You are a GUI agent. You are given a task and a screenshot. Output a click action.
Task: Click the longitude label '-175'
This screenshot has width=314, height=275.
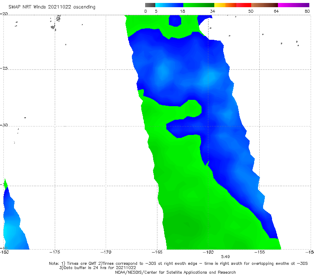tap(55, 252)
